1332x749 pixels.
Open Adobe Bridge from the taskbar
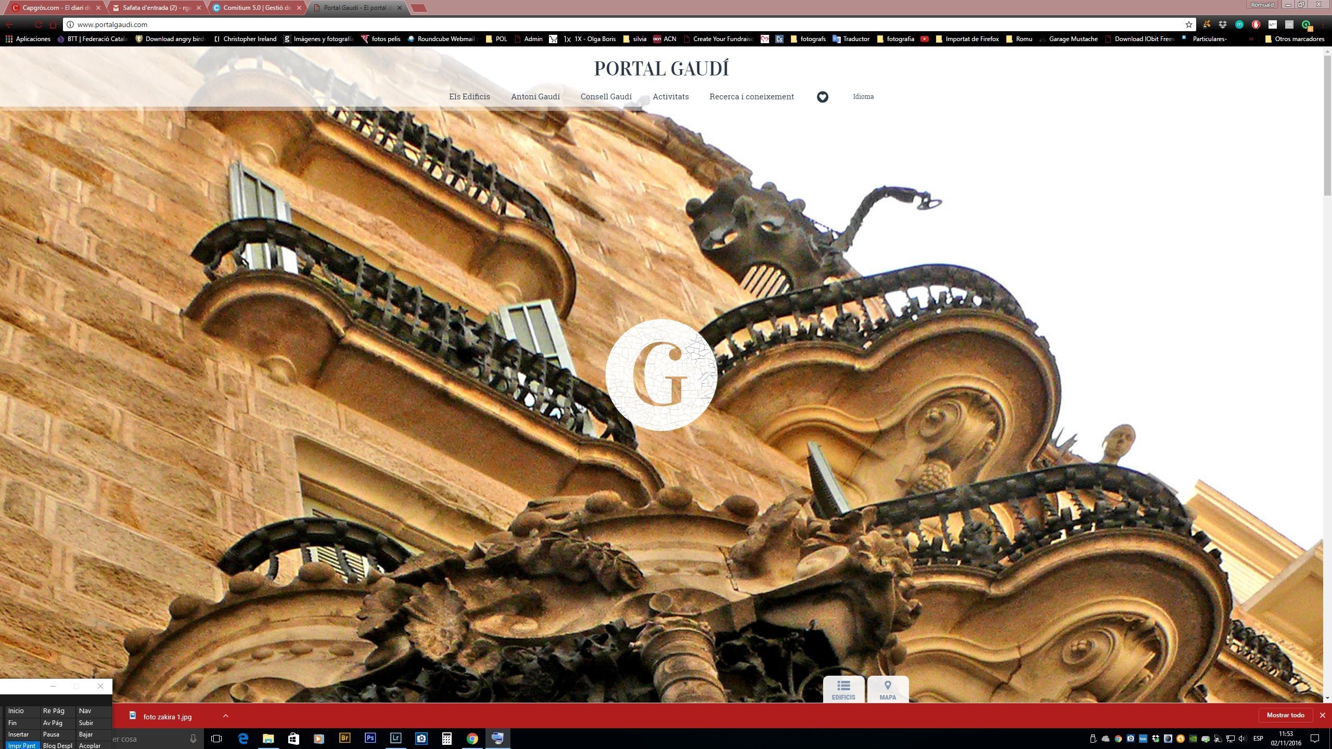pyautogui.click(x=344, y=738)
